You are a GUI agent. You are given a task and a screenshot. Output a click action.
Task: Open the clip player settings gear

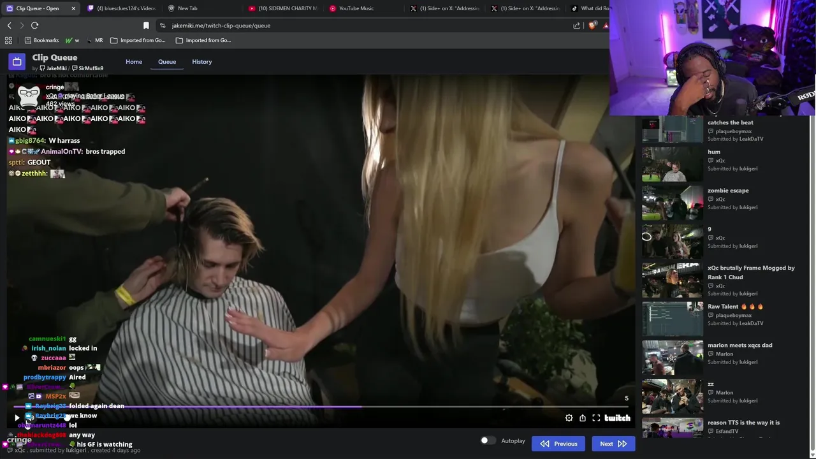click(x=569, y=418)
